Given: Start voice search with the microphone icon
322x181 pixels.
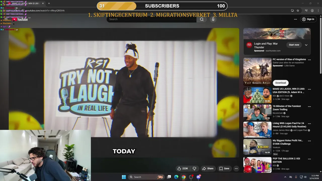Looking at the screenshot, I should click(x=213, y=19).
